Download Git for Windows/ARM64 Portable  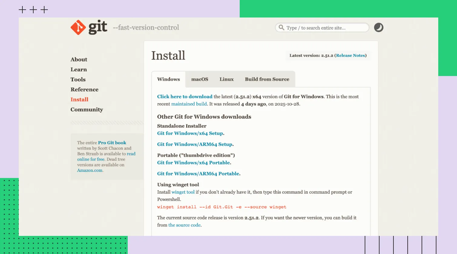[x=198, y=174]
